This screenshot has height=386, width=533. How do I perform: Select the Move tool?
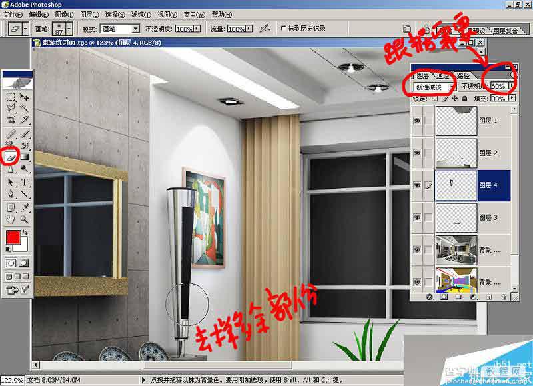click(x=24, y=97)
